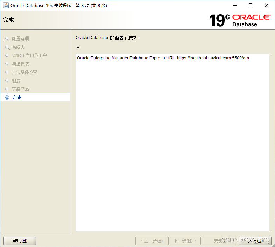Select the Oracle 主目录用户 step
275x247 pixels.
pos(29,55)
